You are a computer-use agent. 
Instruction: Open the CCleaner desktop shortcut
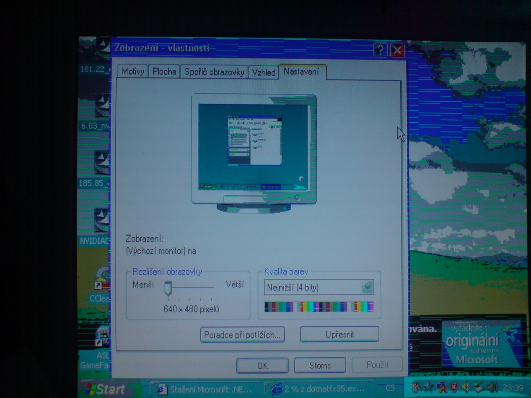tap(101, 279)
